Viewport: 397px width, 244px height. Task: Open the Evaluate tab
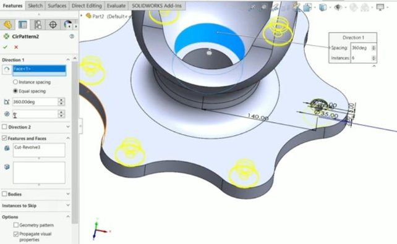pos(116,6)
